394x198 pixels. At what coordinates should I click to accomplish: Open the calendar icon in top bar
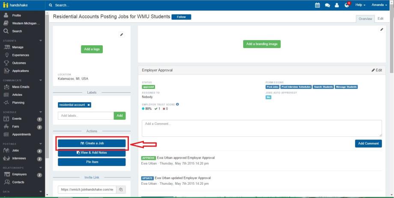(x=317, y=5)
